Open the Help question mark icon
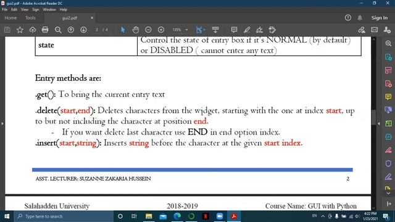The width and height of the screenshot is (395, 222). (348, 18)
